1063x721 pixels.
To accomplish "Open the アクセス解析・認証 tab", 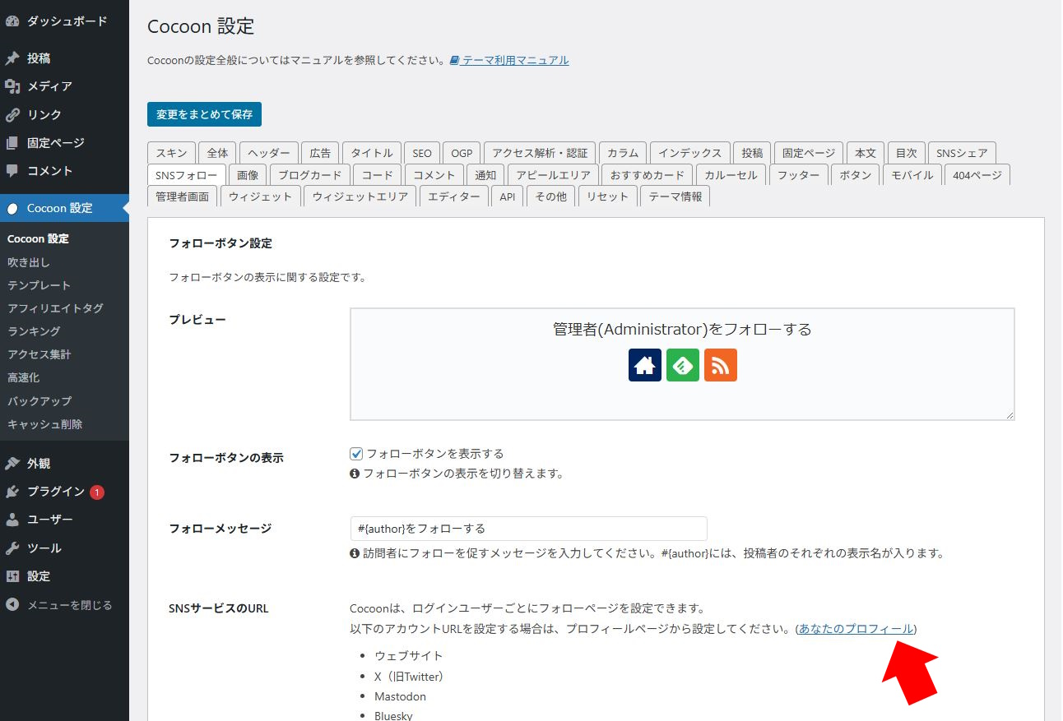I will point(540,153).
